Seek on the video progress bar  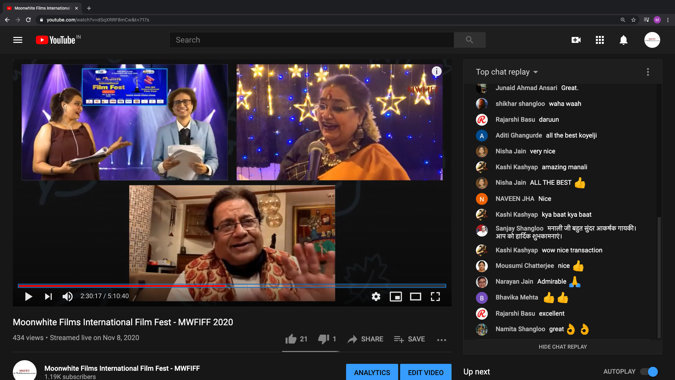[232, 286]
